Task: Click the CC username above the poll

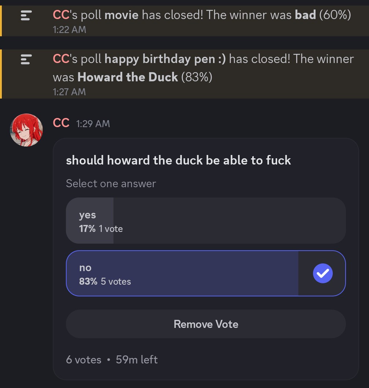Action: tap(61, 123)
